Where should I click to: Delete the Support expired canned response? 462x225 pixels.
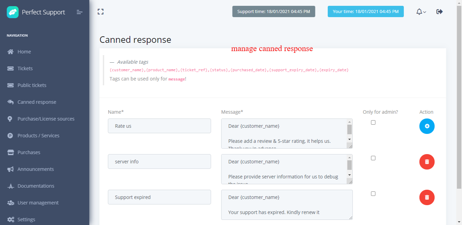427,198
